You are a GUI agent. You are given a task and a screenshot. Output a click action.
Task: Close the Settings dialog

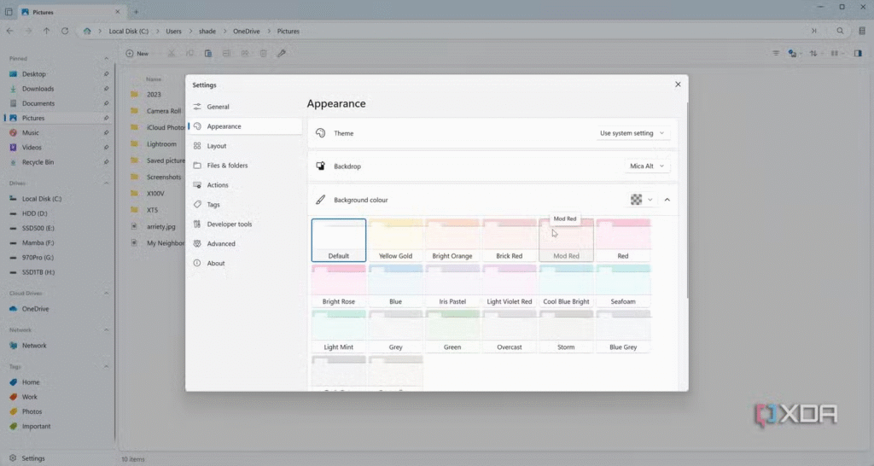point(678,84)
